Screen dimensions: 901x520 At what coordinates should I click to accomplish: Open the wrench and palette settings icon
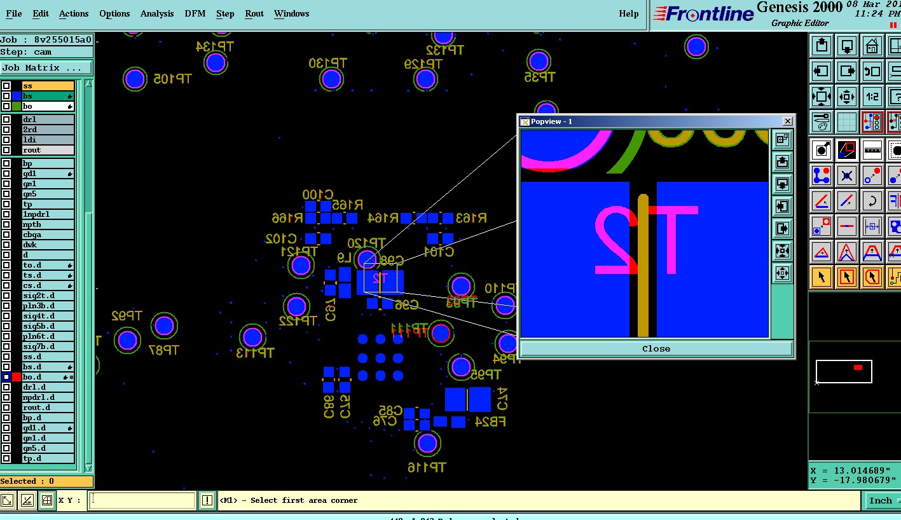tap(822, 122)
